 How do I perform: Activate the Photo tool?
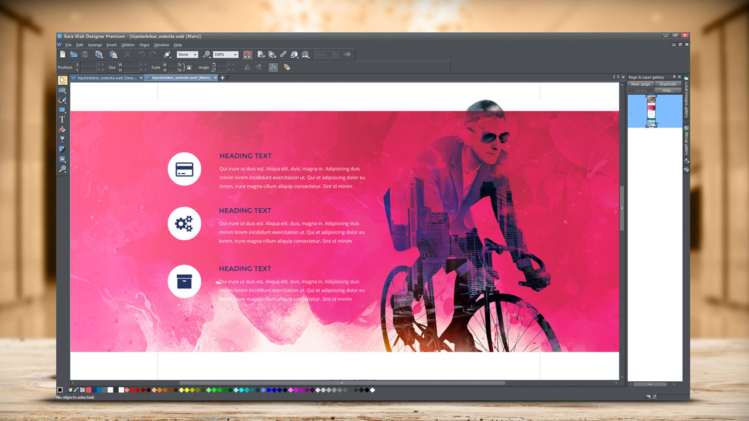point(62,91)
